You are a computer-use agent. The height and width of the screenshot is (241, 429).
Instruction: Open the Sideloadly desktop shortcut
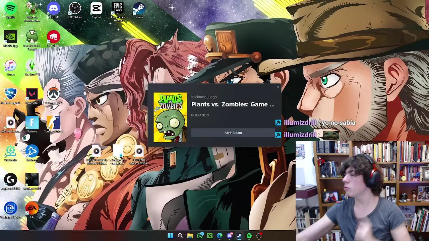pyautogui.click(x=10, y=153)
